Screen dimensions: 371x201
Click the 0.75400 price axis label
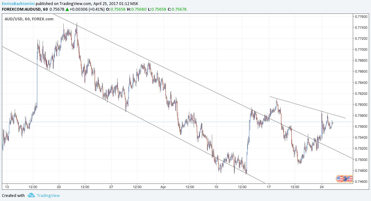[361, 138]
